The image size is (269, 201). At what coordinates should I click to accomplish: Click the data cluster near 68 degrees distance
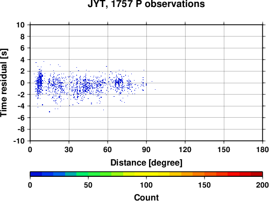(x=119, y=83)
